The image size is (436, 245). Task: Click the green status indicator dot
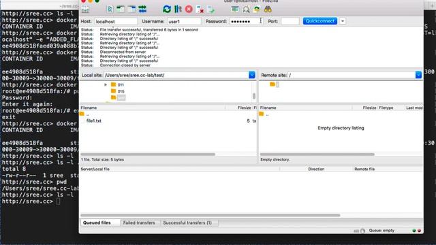point(414,231)
